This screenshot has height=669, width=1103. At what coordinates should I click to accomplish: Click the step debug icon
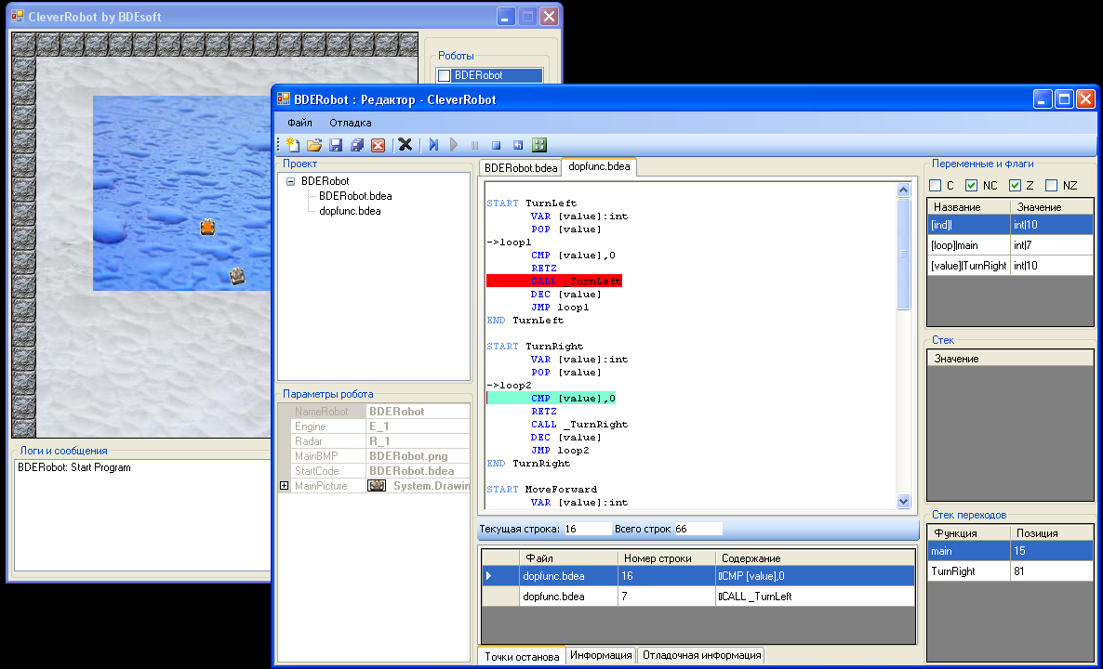433,145
